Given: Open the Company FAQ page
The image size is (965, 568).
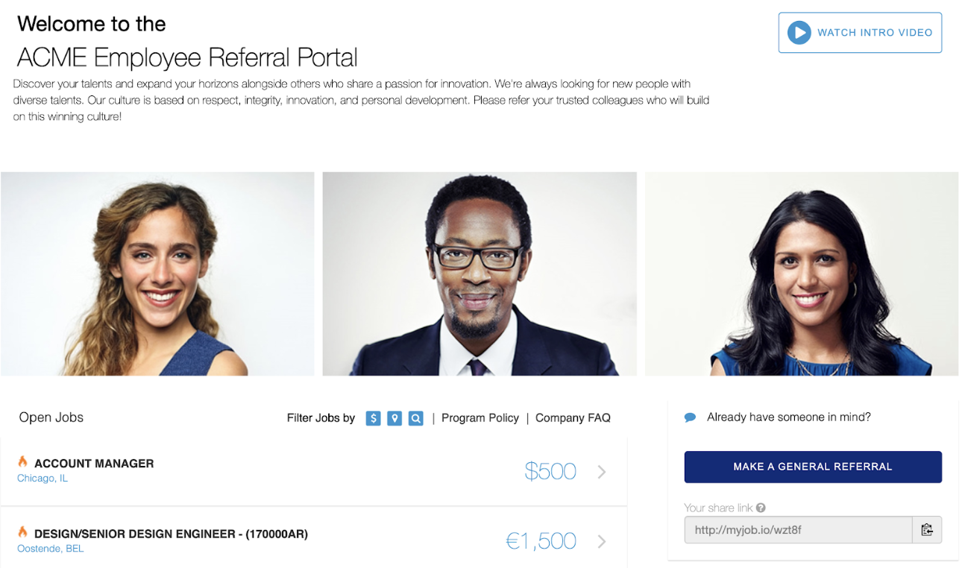Looking at the screenshot, I should [573, 417].
